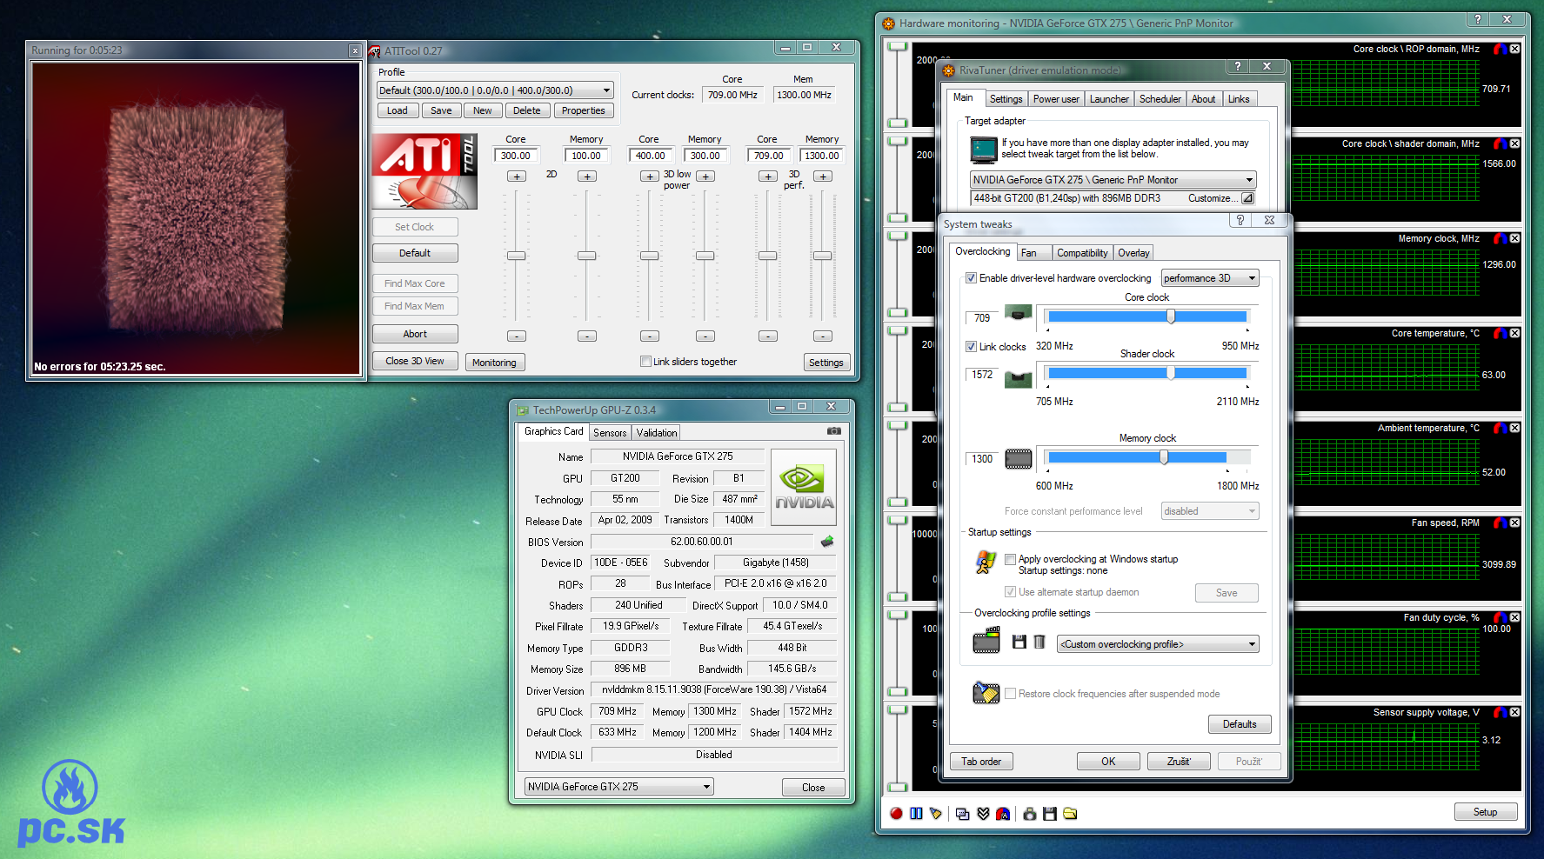Click the Monitoring button in ATITool

coord(494,363)
